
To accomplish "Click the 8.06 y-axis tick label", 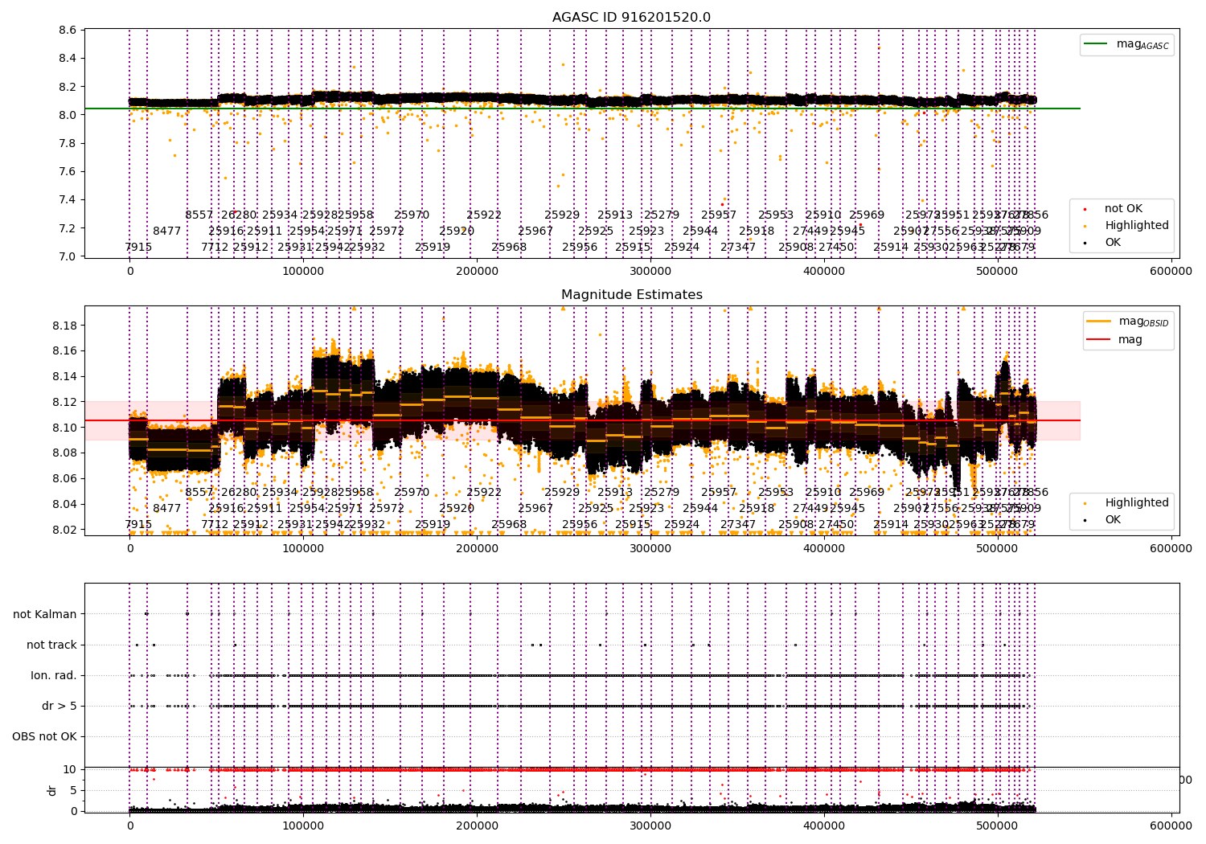I will click(64, 479).
